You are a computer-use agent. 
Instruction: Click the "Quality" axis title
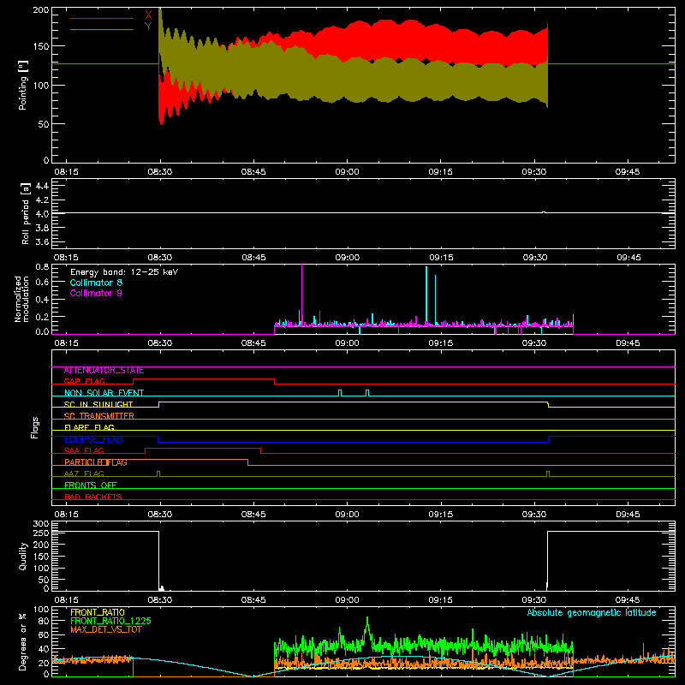pos(23,556)
